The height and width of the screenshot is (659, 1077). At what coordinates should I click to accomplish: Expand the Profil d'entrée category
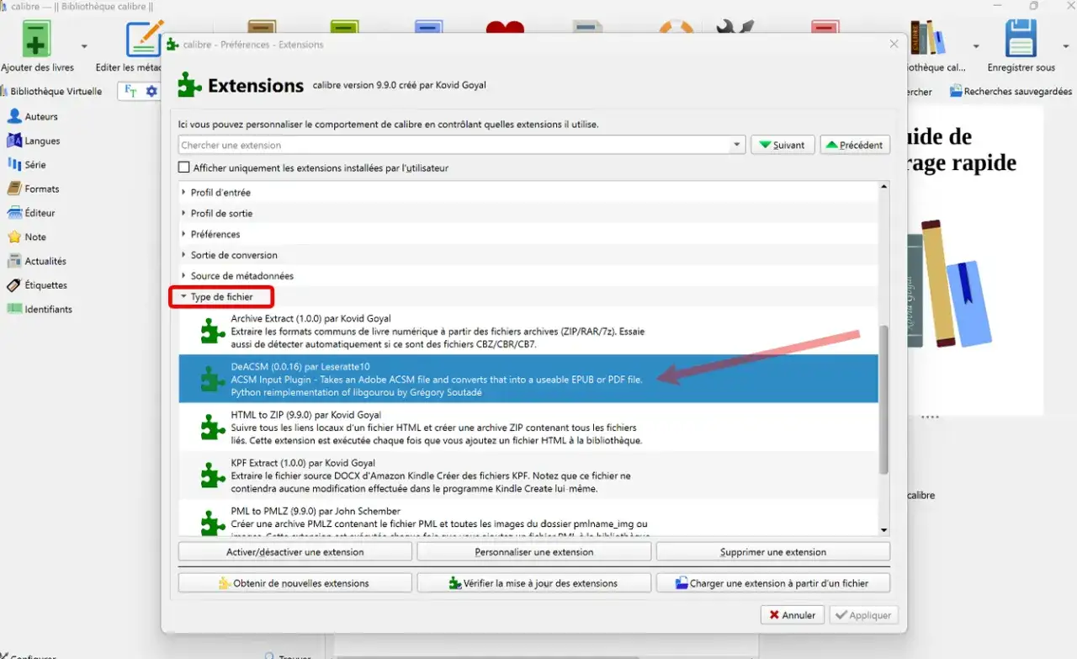coord(184,193)
